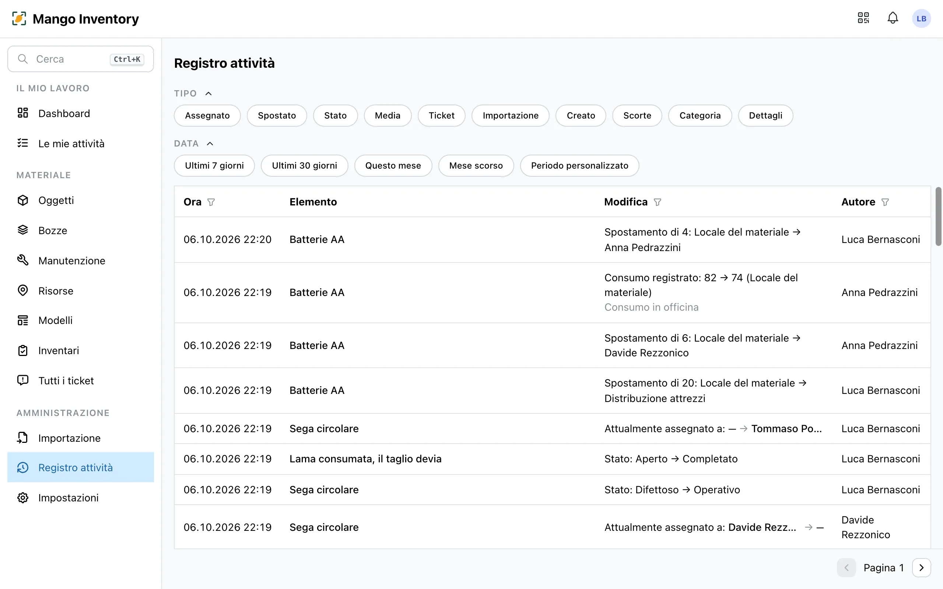
Task: Toggle the Stato type filter chip
Action: point(335,116)
